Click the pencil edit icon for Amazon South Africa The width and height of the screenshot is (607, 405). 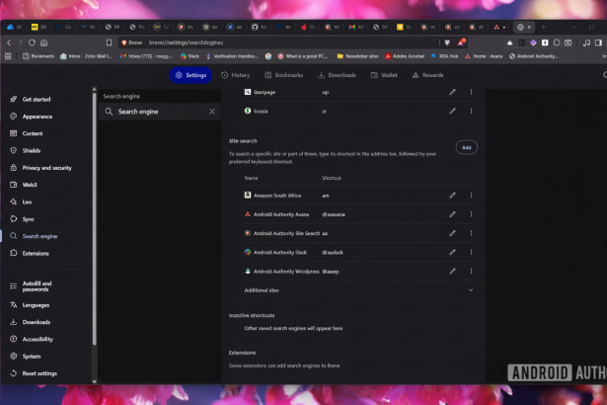[452, 196]
